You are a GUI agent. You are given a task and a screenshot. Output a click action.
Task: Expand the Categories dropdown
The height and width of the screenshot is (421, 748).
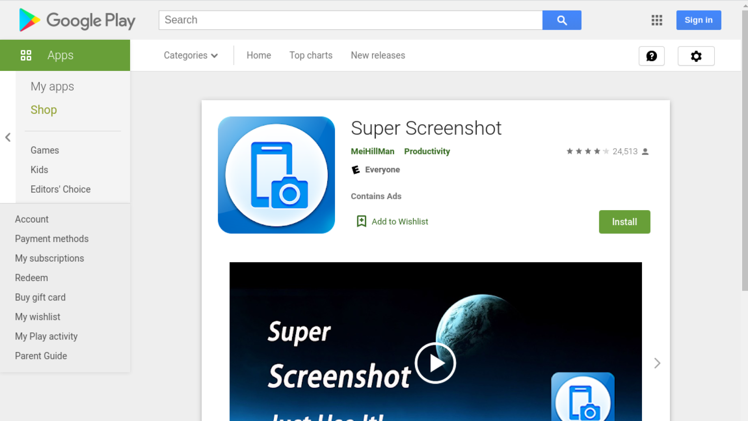191,55
